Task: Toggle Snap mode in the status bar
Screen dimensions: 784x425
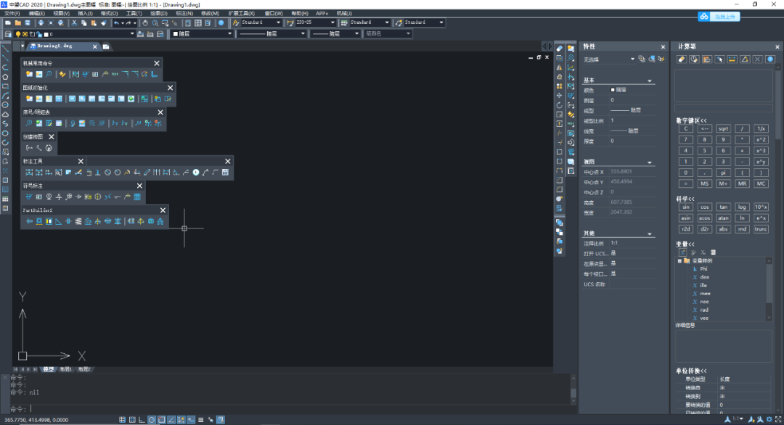Action: pyautogui.click(x=122, y=420)
